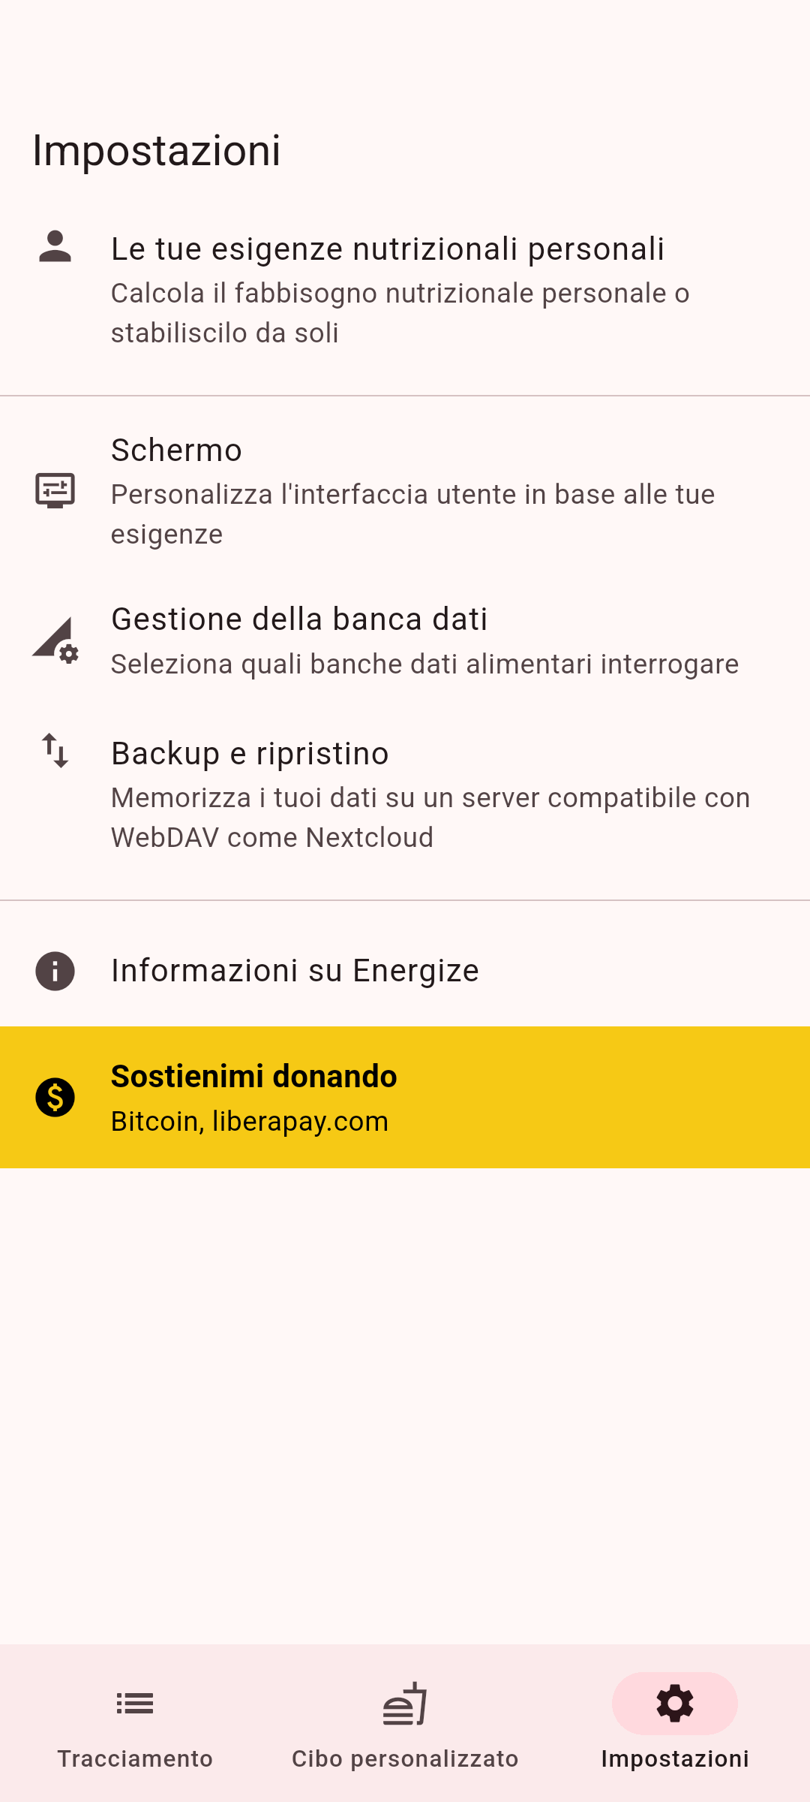Screen dimensions: 810x1802
Task: Click the Bitcoin, liberapay.com subtitle
Action: click(x=250, y=1121)
